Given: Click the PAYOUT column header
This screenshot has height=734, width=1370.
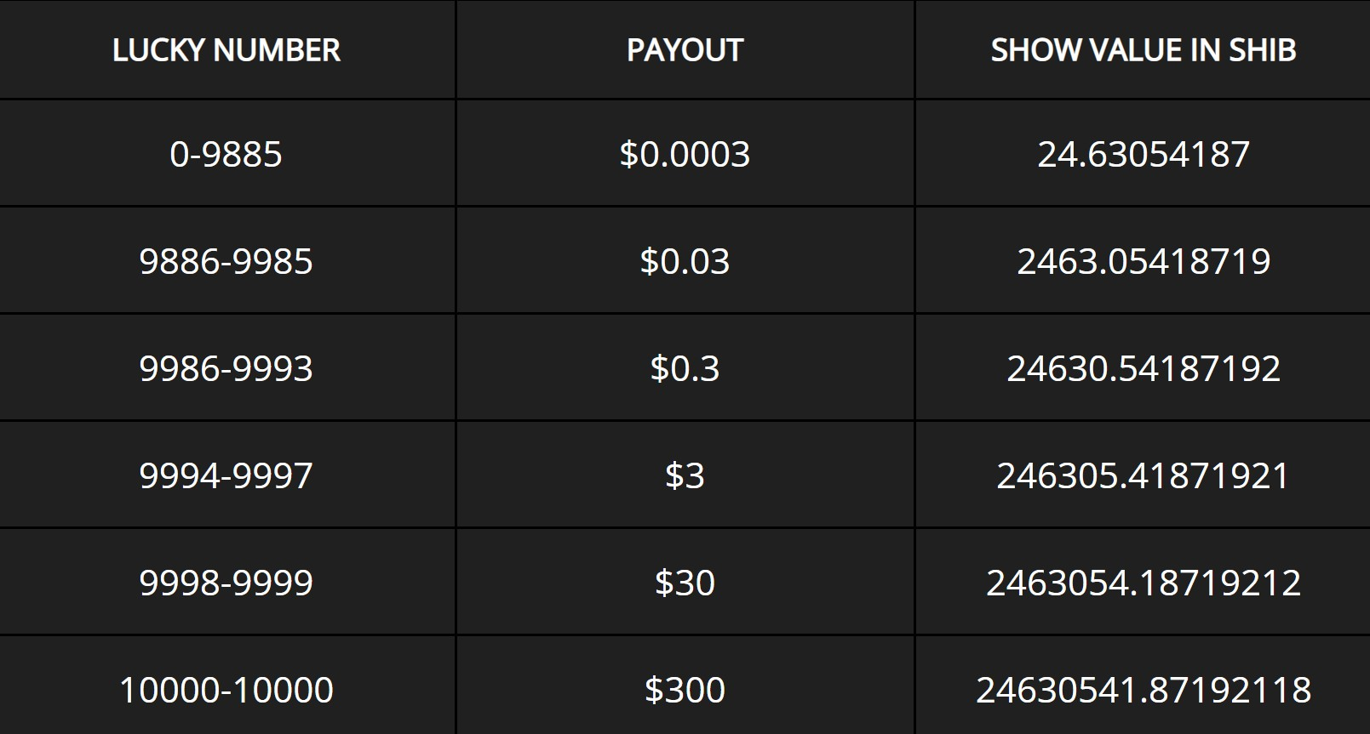Looking at the screenshot, I should click(685, 50).
